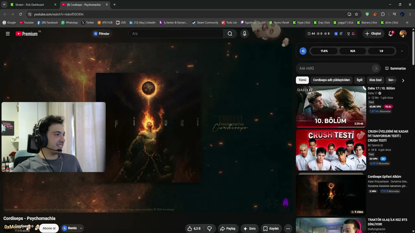This screenshot has width=415, height=233.
Task: Open the Chrome profile avatar
Action: pyautogui.click(x=402, y=14)
